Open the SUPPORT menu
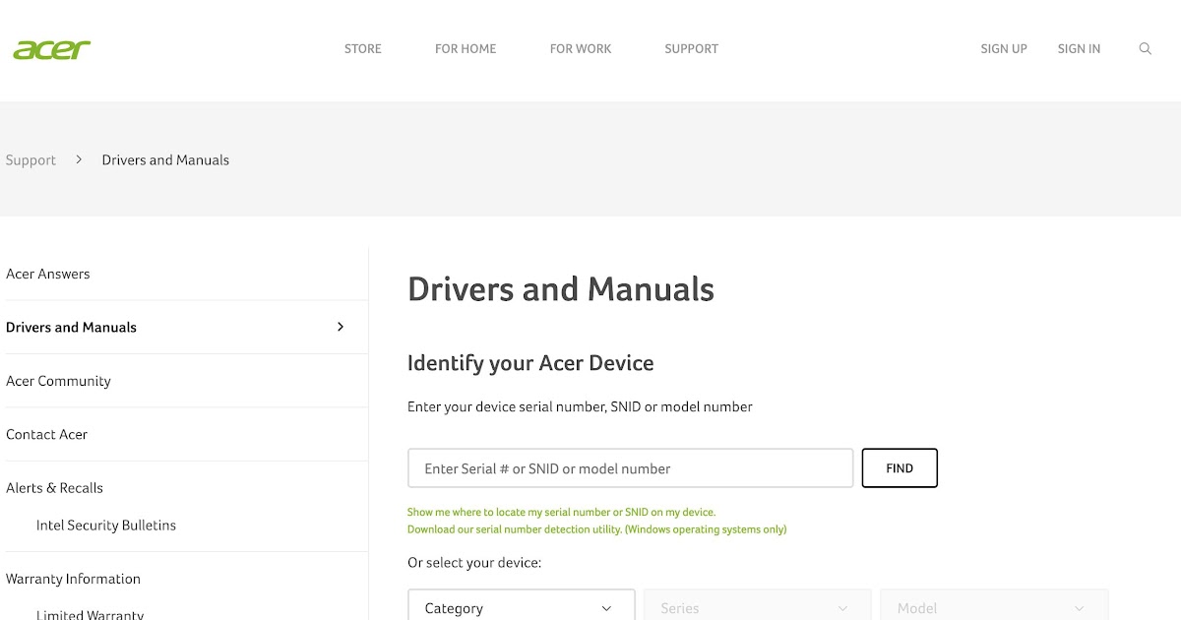This screenshot has height=620, width=1181. point(691,48)
